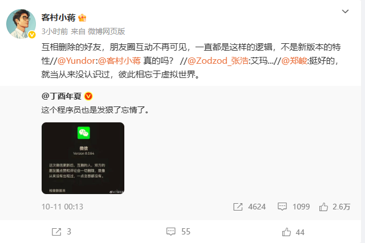This screenshot has height=243, width=365.
Task: Click the 3小时前 post time link
Action: click(55, 31)
